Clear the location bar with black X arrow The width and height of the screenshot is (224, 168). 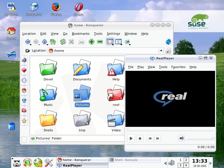(x=27, y=51)
